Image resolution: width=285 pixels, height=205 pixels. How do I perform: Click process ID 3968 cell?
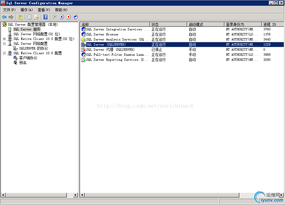click(x=267, y=55)
